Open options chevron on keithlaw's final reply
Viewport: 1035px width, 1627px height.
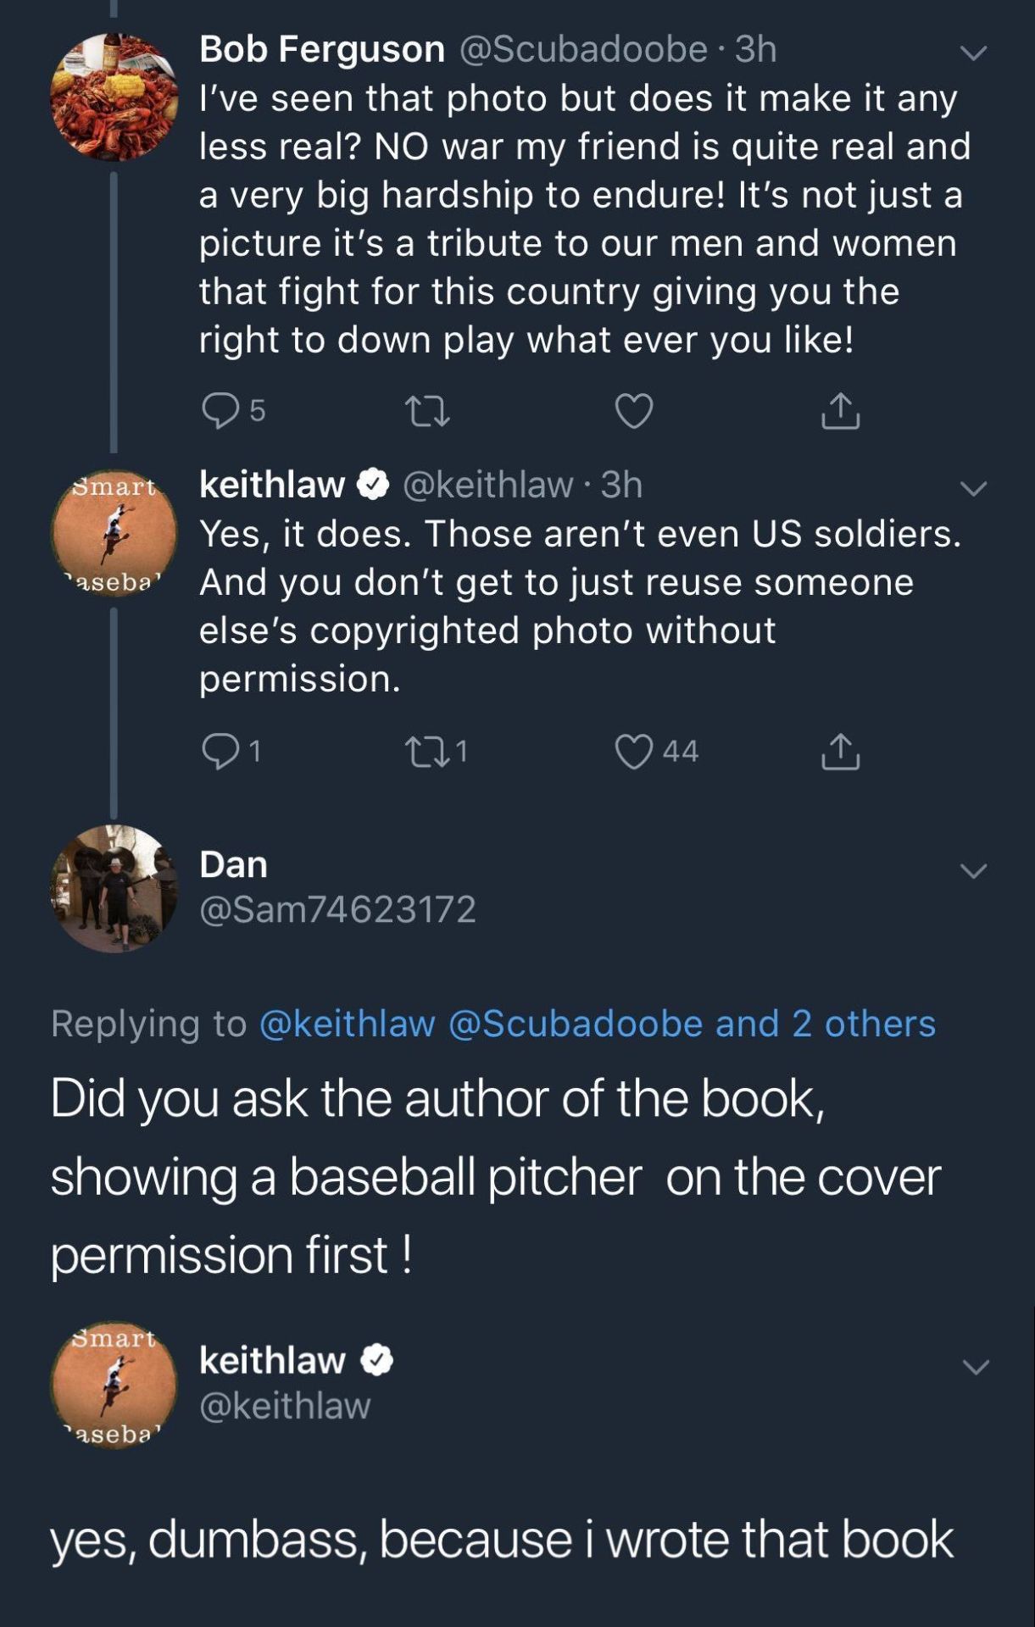pos(975,1366)
